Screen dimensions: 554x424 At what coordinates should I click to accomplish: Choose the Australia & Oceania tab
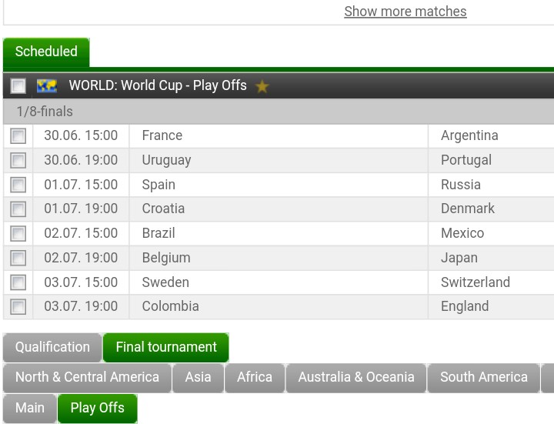[356, 377]
